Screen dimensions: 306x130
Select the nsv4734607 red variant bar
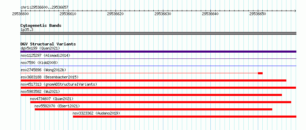point(161,102)
